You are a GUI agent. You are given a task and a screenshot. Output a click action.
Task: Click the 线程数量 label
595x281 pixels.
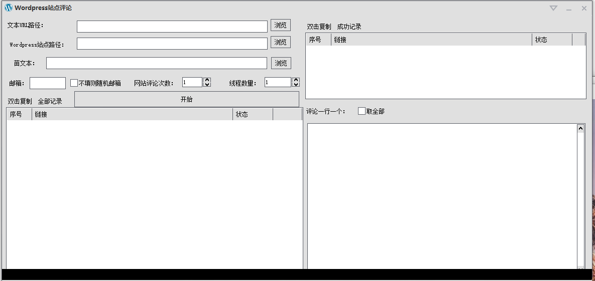243,83
